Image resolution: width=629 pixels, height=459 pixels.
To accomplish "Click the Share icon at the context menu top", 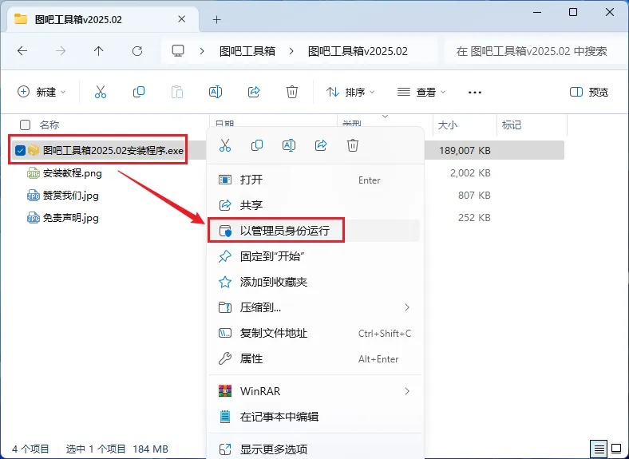I will (x=321, y=145).
